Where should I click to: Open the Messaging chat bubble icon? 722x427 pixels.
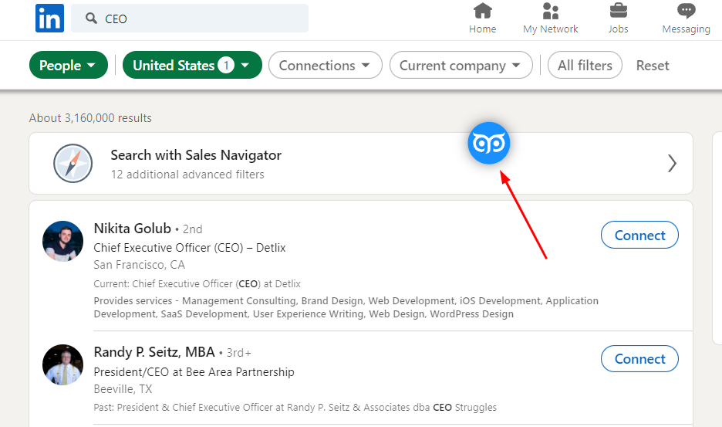coord(686,11)
